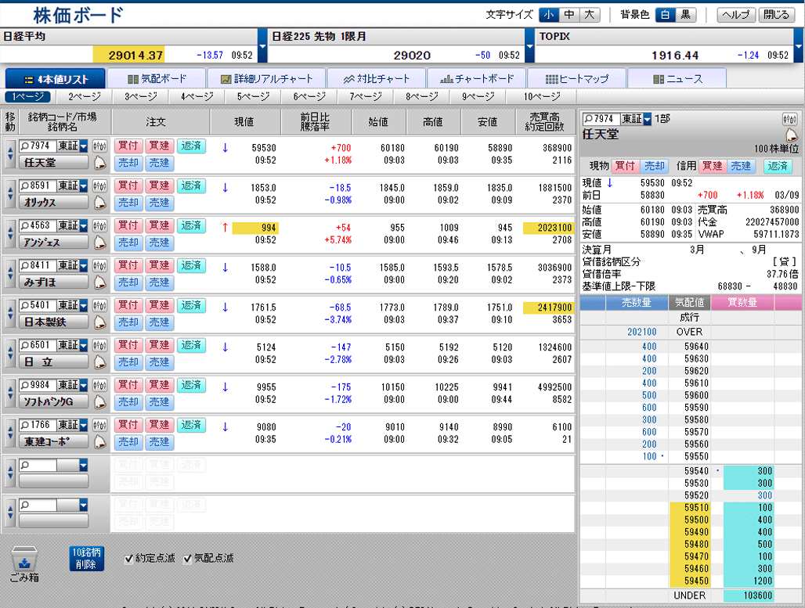The image size is (805, 608).
Task: Open market dropdown for 8591 row
Action: [x=83, y=185]
